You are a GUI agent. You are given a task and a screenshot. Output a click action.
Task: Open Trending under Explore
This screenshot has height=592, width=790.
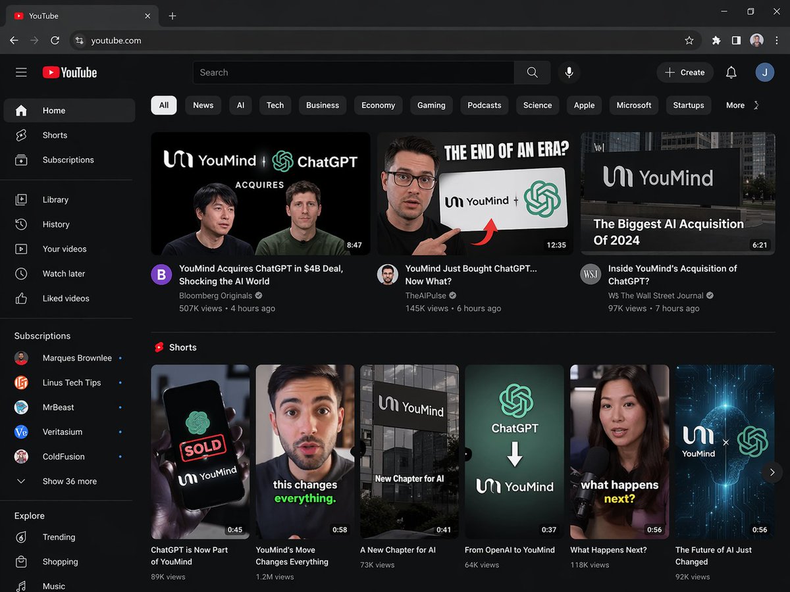[69, 537]
